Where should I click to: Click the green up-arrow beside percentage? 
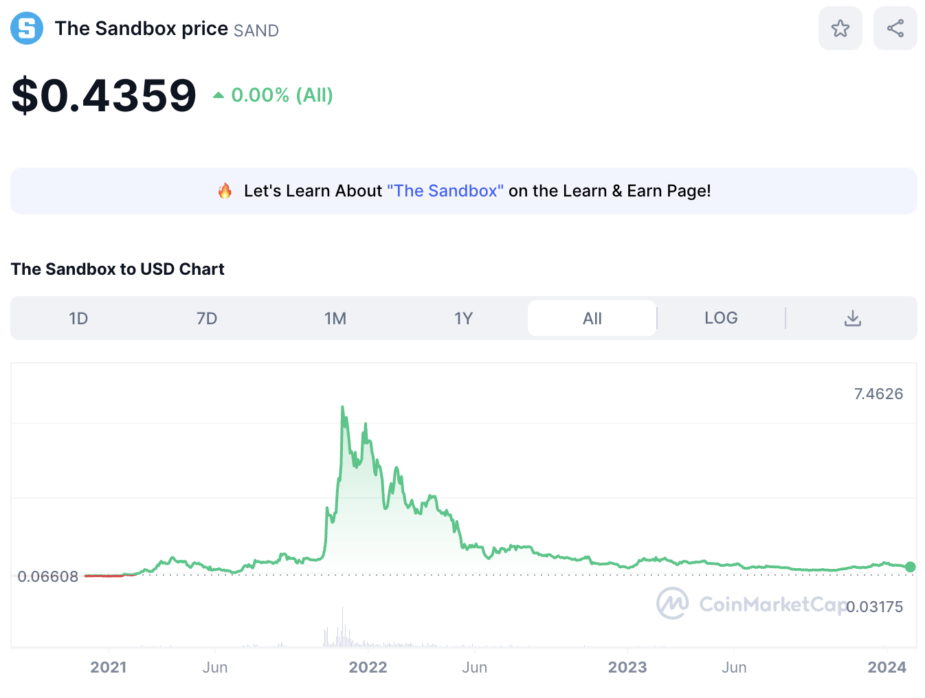pos(219,95)
